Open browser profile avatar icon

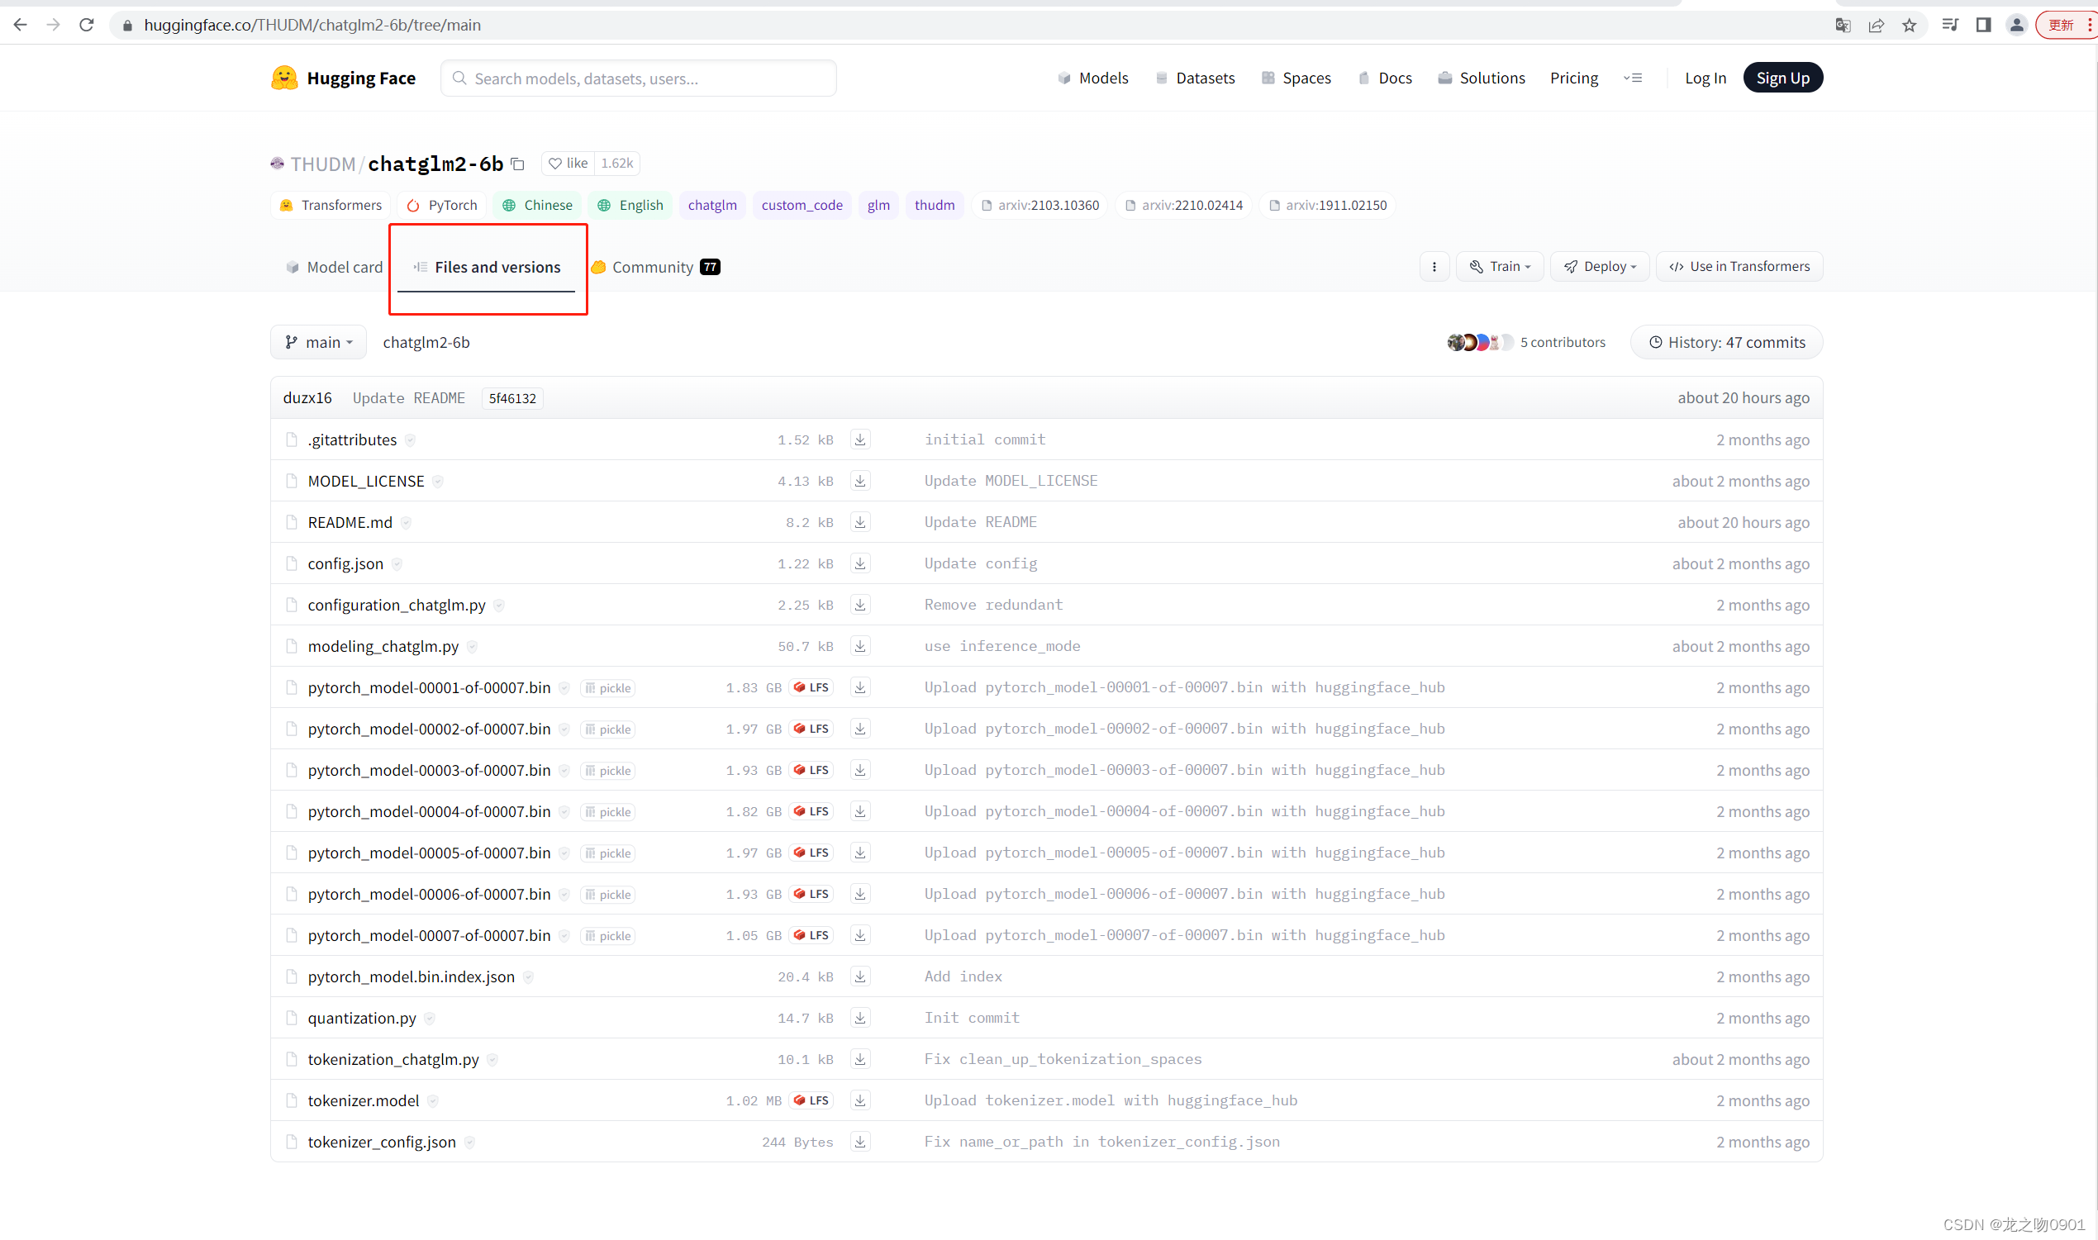[x=2016, y=25]
